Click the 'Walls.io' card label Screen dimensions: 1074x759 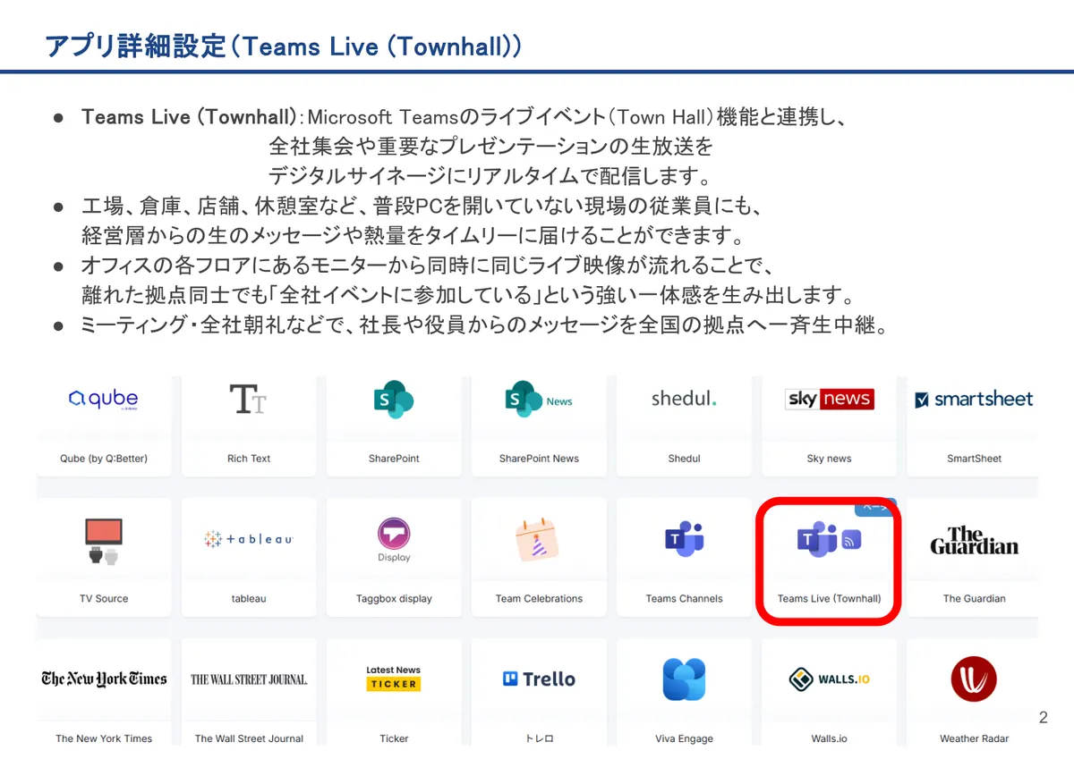tap(829, 738)
